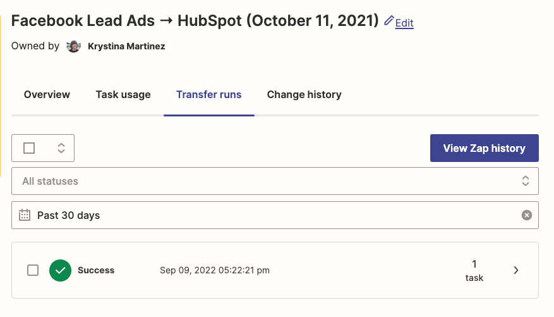This screenshot has width=554, height=317.
Task: Click the Edit link next to title
Action: pos(404,23)
